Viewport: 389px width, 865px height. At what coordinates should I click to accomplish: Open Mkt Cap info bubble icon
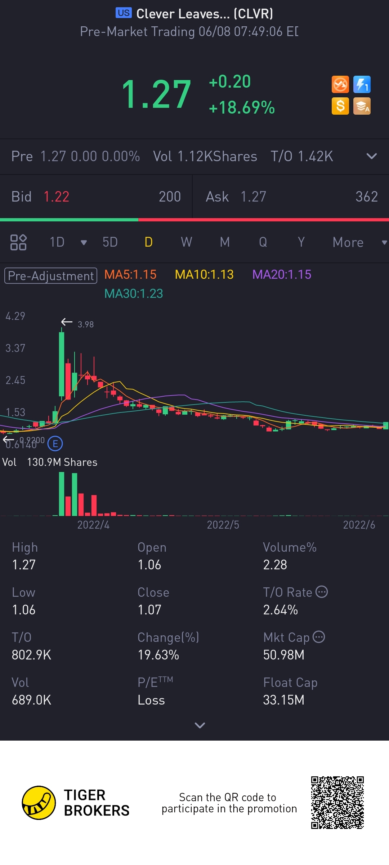319,637
